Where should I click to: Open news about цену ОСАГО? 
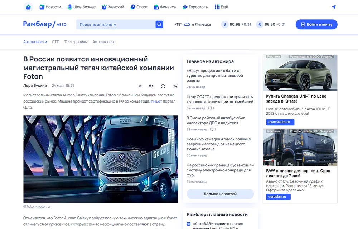pos(220,99)
